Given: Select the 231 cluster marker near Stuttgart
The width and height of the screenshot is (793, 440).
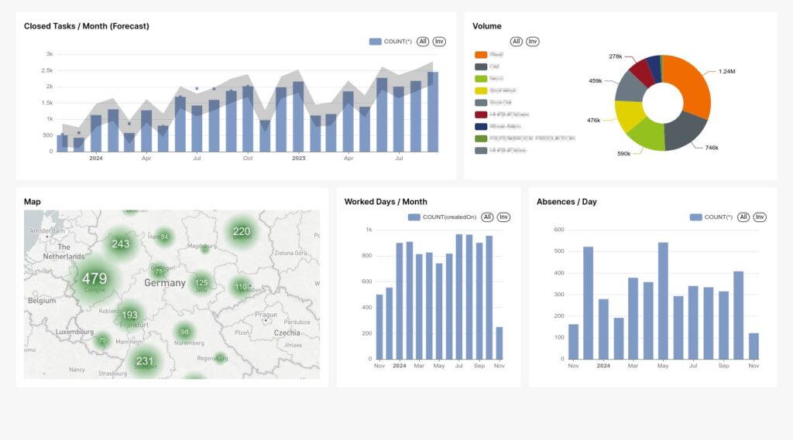Looking at the screenshot, I should click(145, 361).
